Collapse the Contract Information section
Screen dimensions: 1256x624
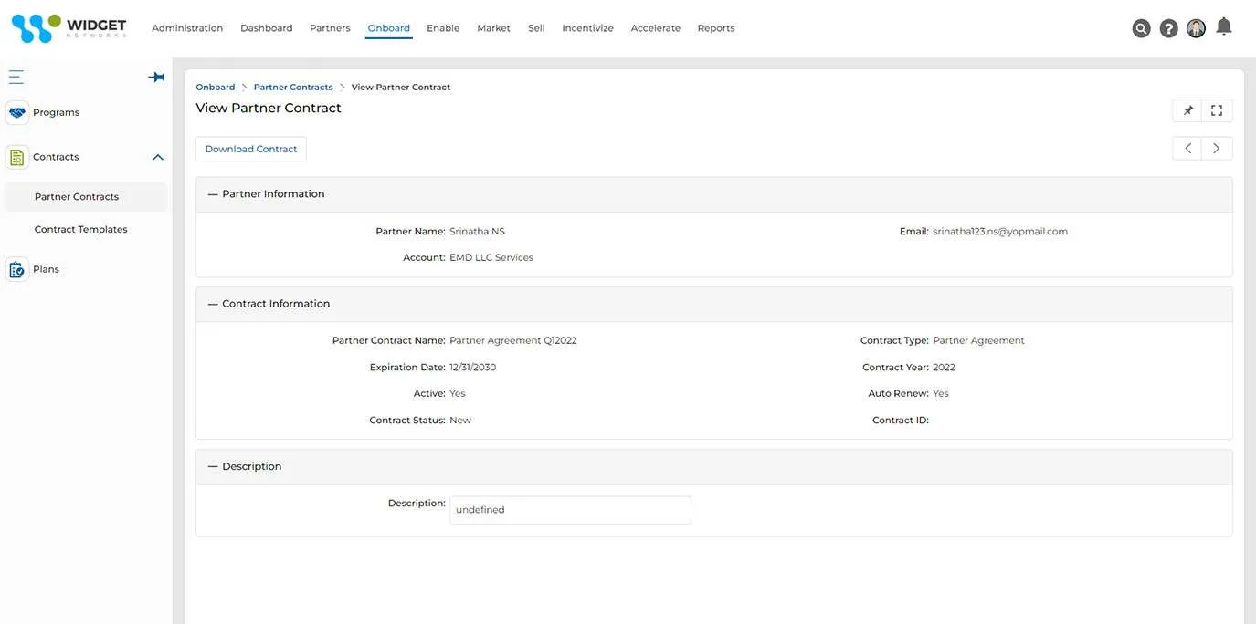[x=213, y=304]
